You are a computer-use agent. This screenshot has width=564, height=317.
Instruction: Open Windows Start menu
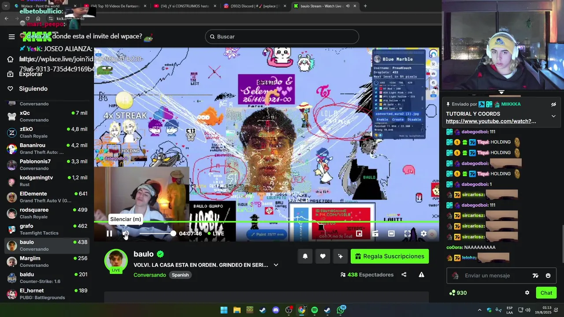224,310
